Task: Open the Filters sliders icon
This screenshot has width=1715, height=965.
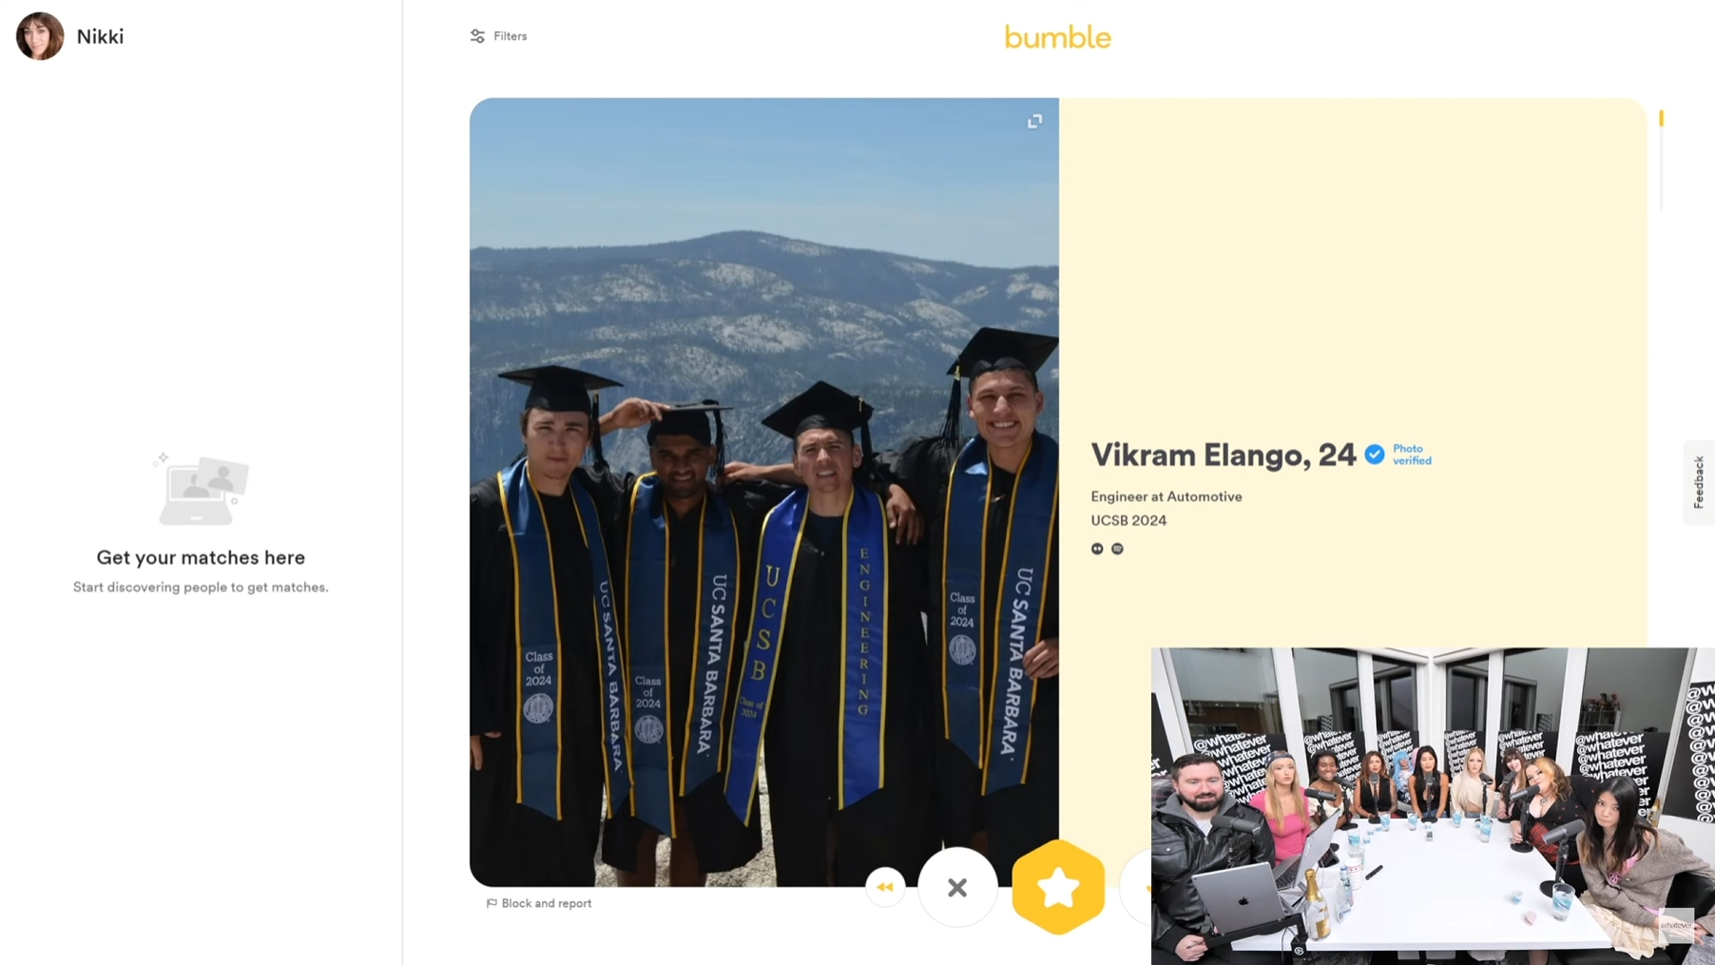Action: (x=477, y=36)
